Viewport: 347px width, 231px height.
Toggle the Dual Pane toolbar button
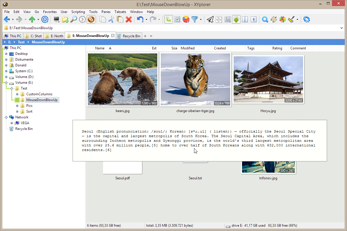click(x=245, y=20)
